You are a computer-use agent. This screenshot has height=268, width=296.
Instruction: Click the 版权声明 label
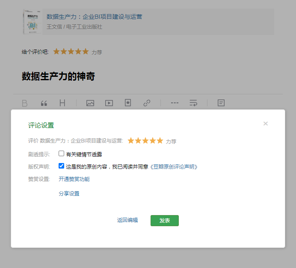click(39, 167)
